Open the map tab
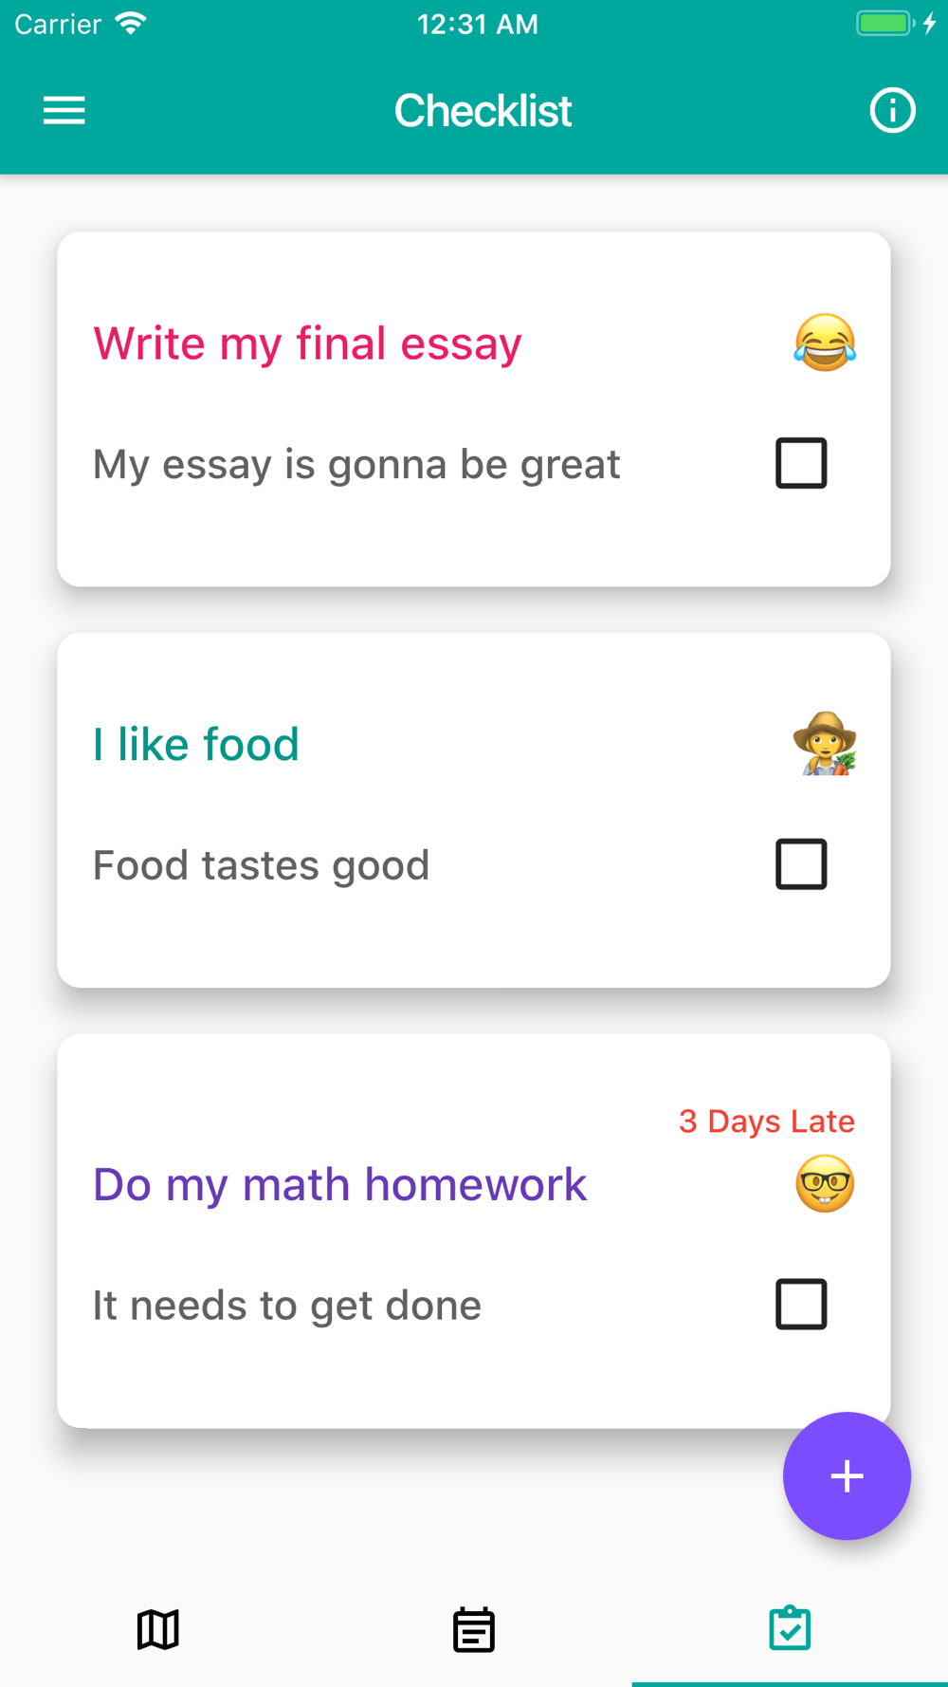Viewport: 948px width, 1687px height. tap(158, 1629)
